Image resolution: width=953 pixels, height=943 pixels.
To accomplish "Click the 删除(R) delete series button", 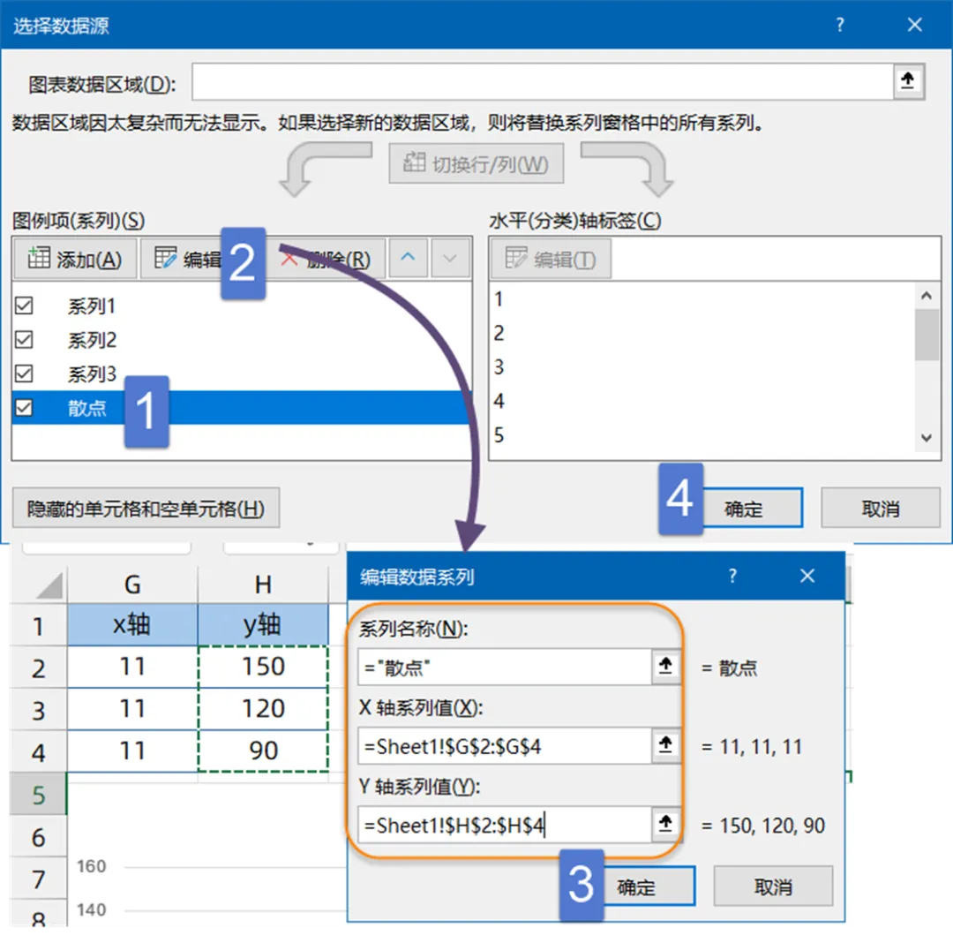I will pos(326,259).
